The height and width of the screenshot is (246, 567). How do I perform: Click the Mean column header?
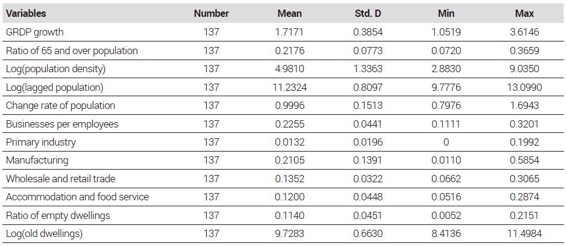coord(290,14)
